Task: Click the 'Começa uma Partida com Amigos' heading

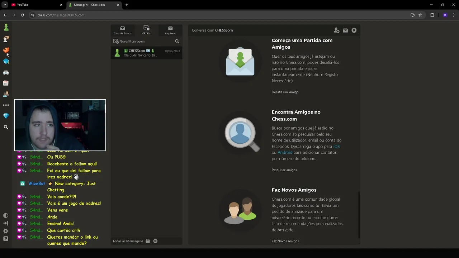Action: 302,44
